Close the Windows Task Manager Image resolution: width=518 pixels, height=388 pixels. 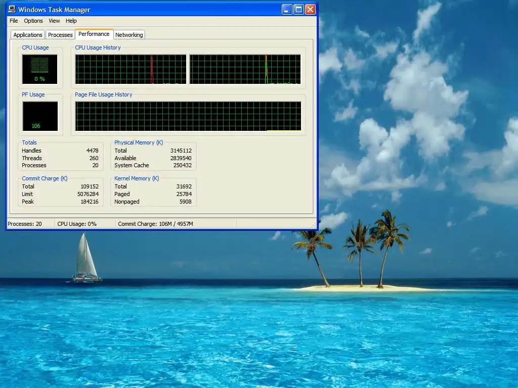click(x=310, y=10)
